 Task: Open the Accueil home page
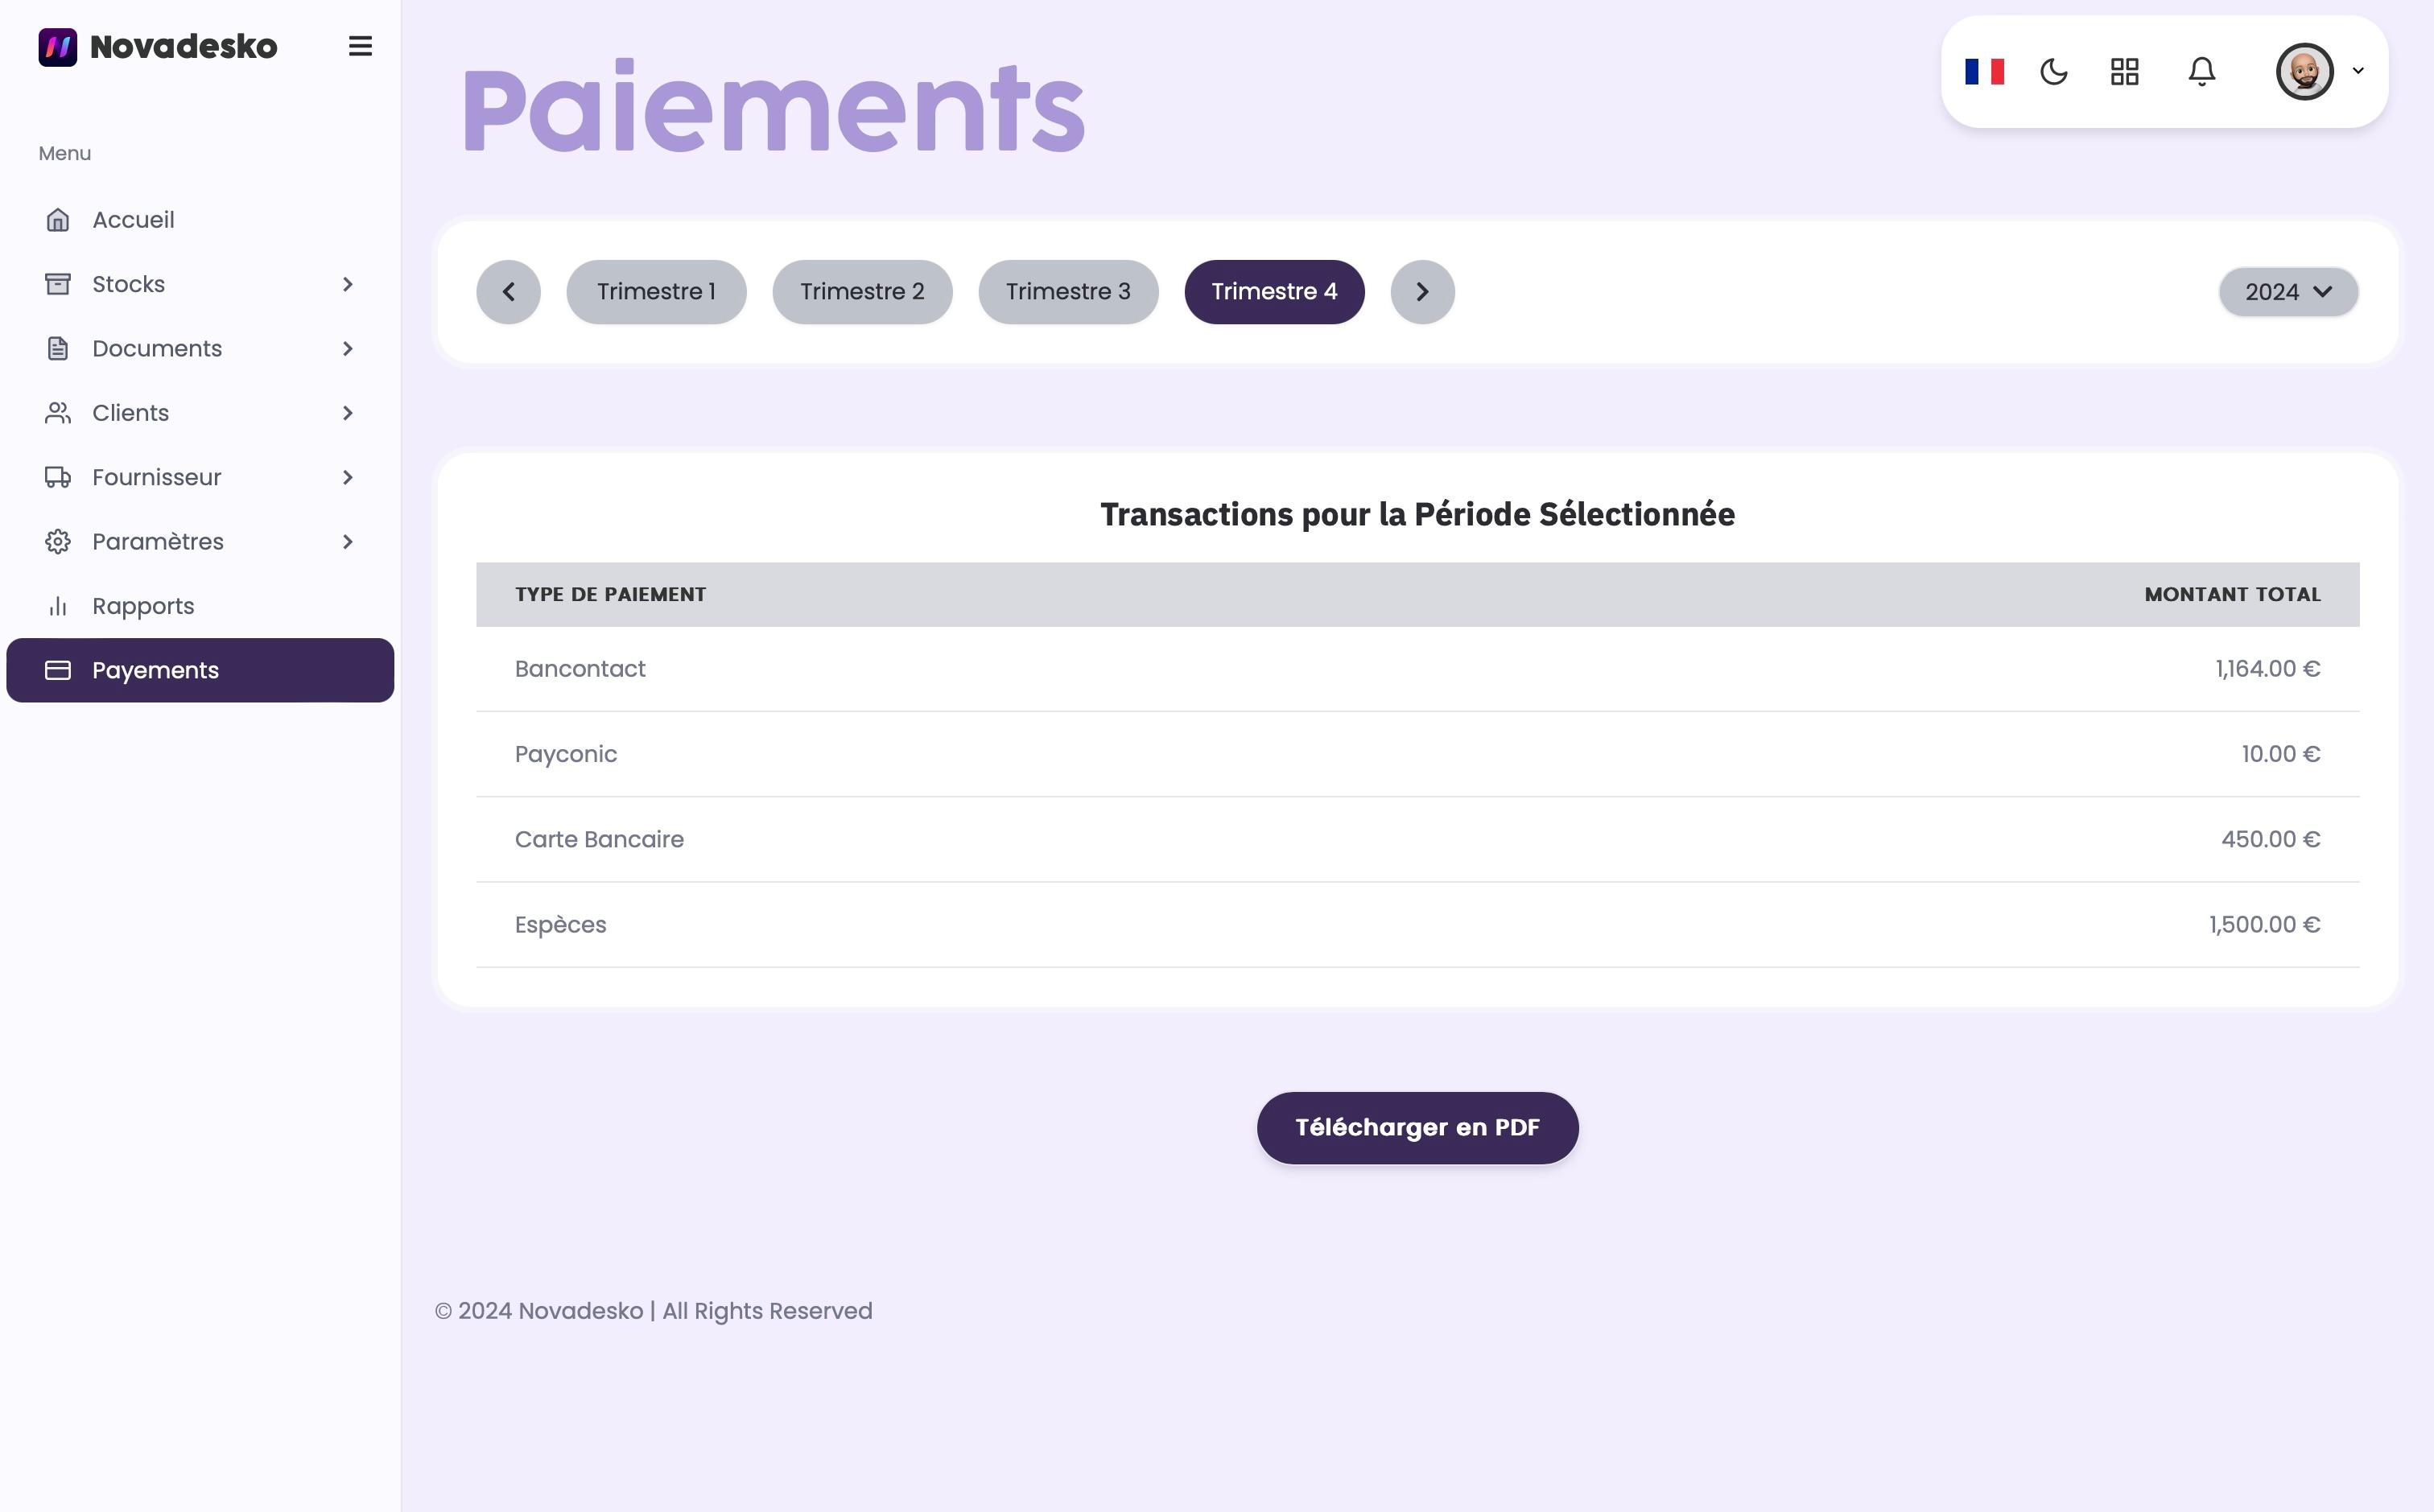(200, 220)
